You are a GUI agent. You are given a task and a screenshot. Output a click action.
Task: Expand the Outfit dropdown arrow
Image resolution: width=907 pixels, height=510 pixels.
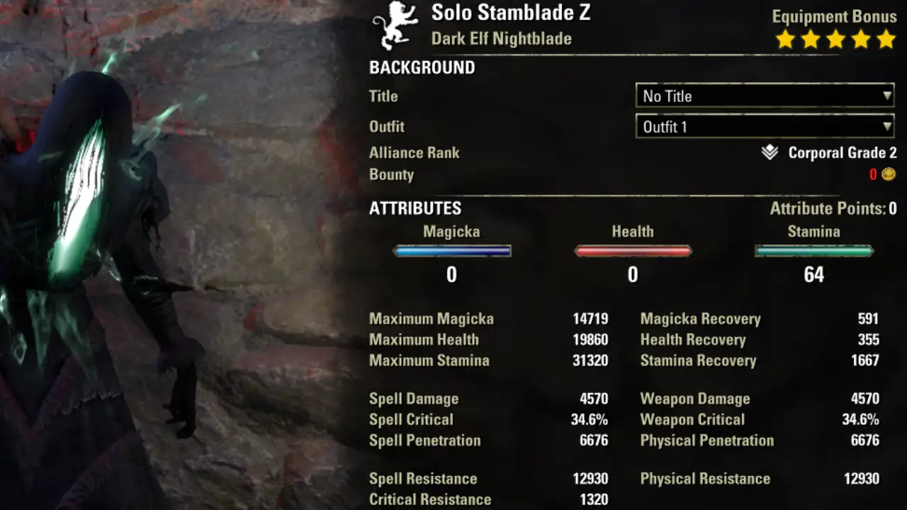click(887, 126)
